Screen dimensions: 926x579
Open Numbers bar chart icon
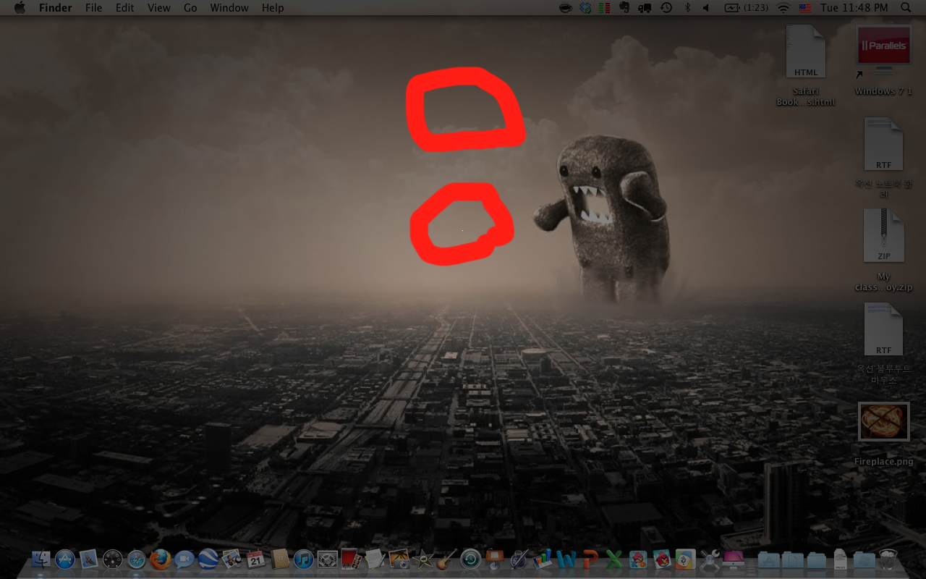coord(543,559)
